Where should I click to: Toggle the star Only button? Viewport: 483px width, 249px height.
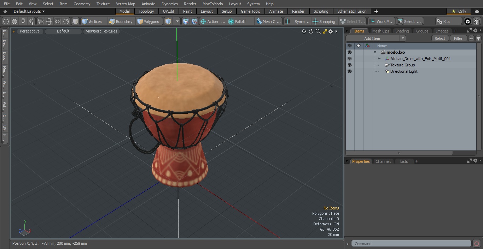[x=459, y=11]
